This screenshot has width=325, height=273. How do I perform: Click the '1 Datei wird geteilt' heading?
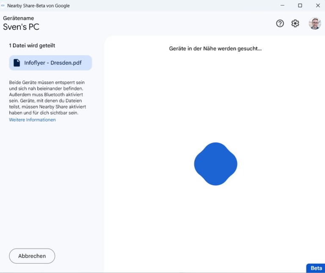(x=32, y=46)
